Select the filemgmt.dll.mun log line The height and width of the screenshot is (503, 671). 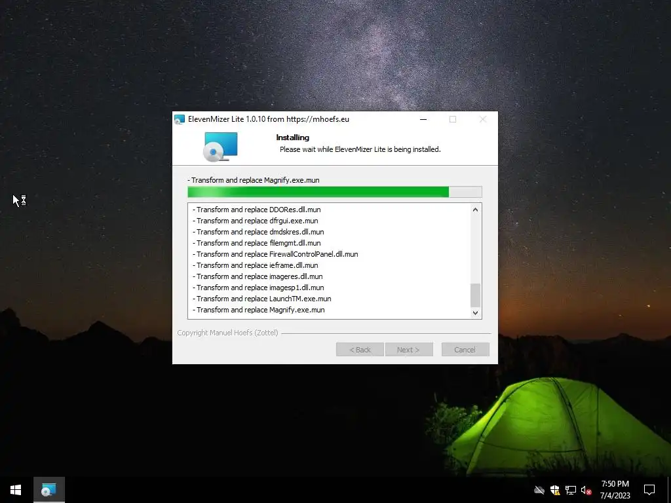(257, 243)
